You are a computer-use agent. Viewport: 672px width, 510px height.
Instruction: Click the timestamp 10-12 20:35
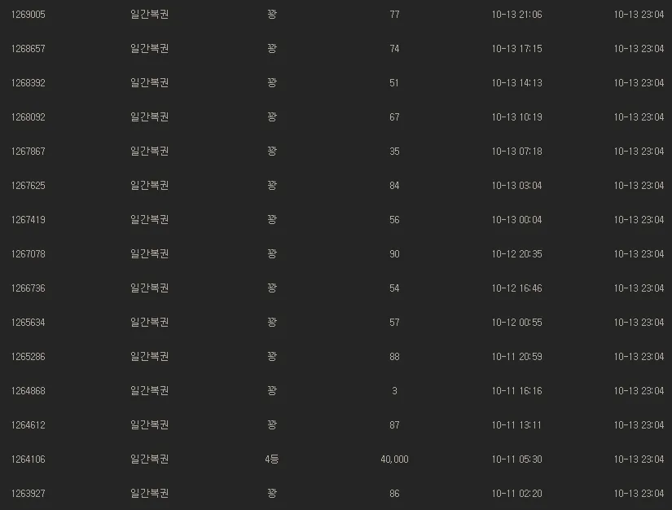516,254
